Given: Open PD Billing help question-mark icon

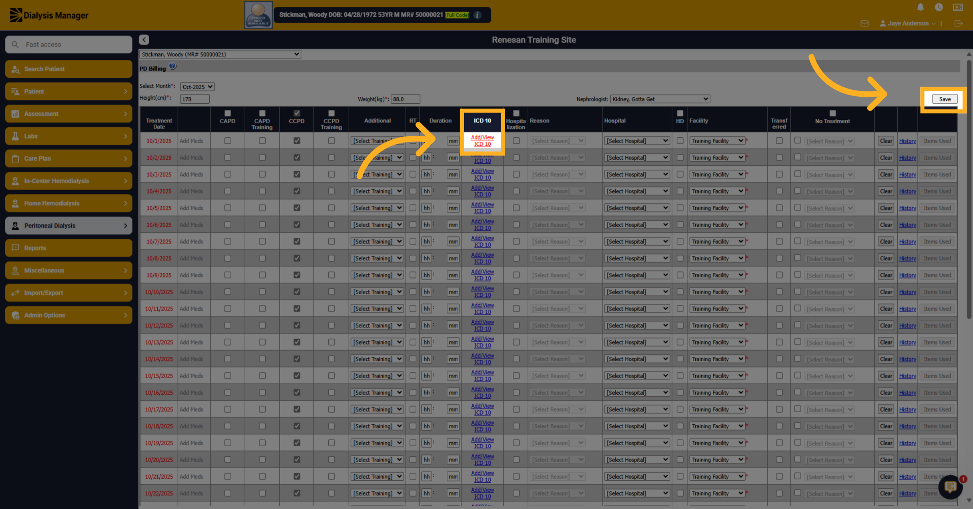Looking at the screenshot, I should (x=173, y=66).
